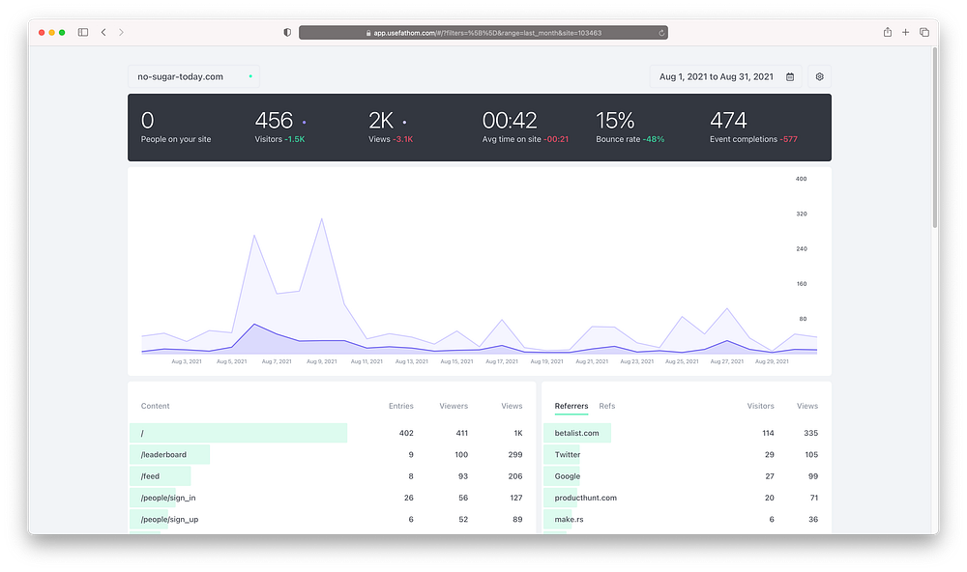This screenshot has width=967, height=572.
Task: Add a new tab with plus icon
Action: coord(905,32)
